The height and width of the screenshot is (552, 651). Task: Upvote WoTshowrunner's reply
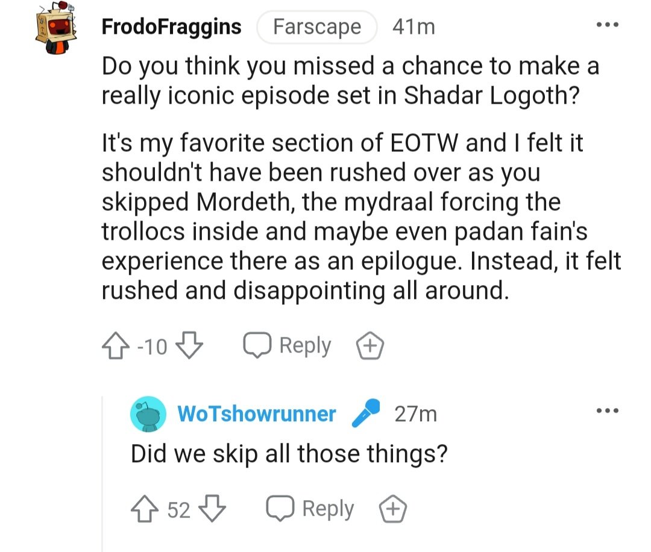pos(143,510)
